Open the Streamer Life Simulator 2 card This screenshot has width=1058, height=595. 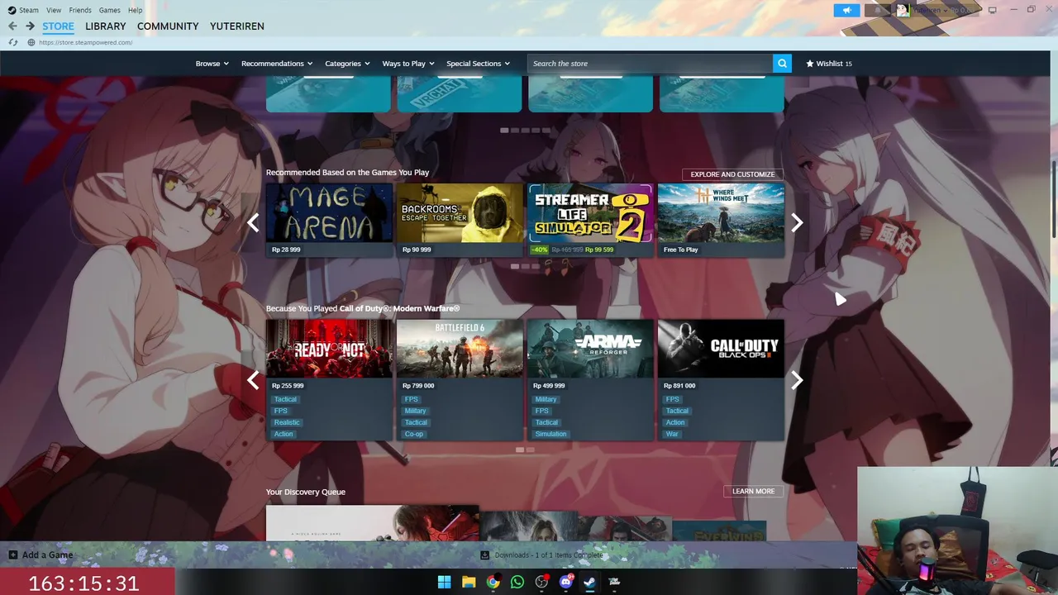coord(590,220)
